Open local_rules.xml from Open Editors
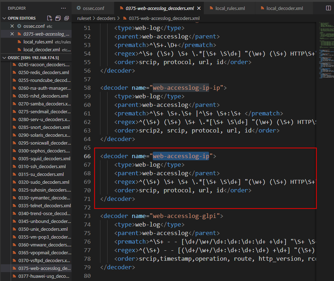The height and width of the screenshot is (281, 334). pyautogui.click(x=36, y=42)
